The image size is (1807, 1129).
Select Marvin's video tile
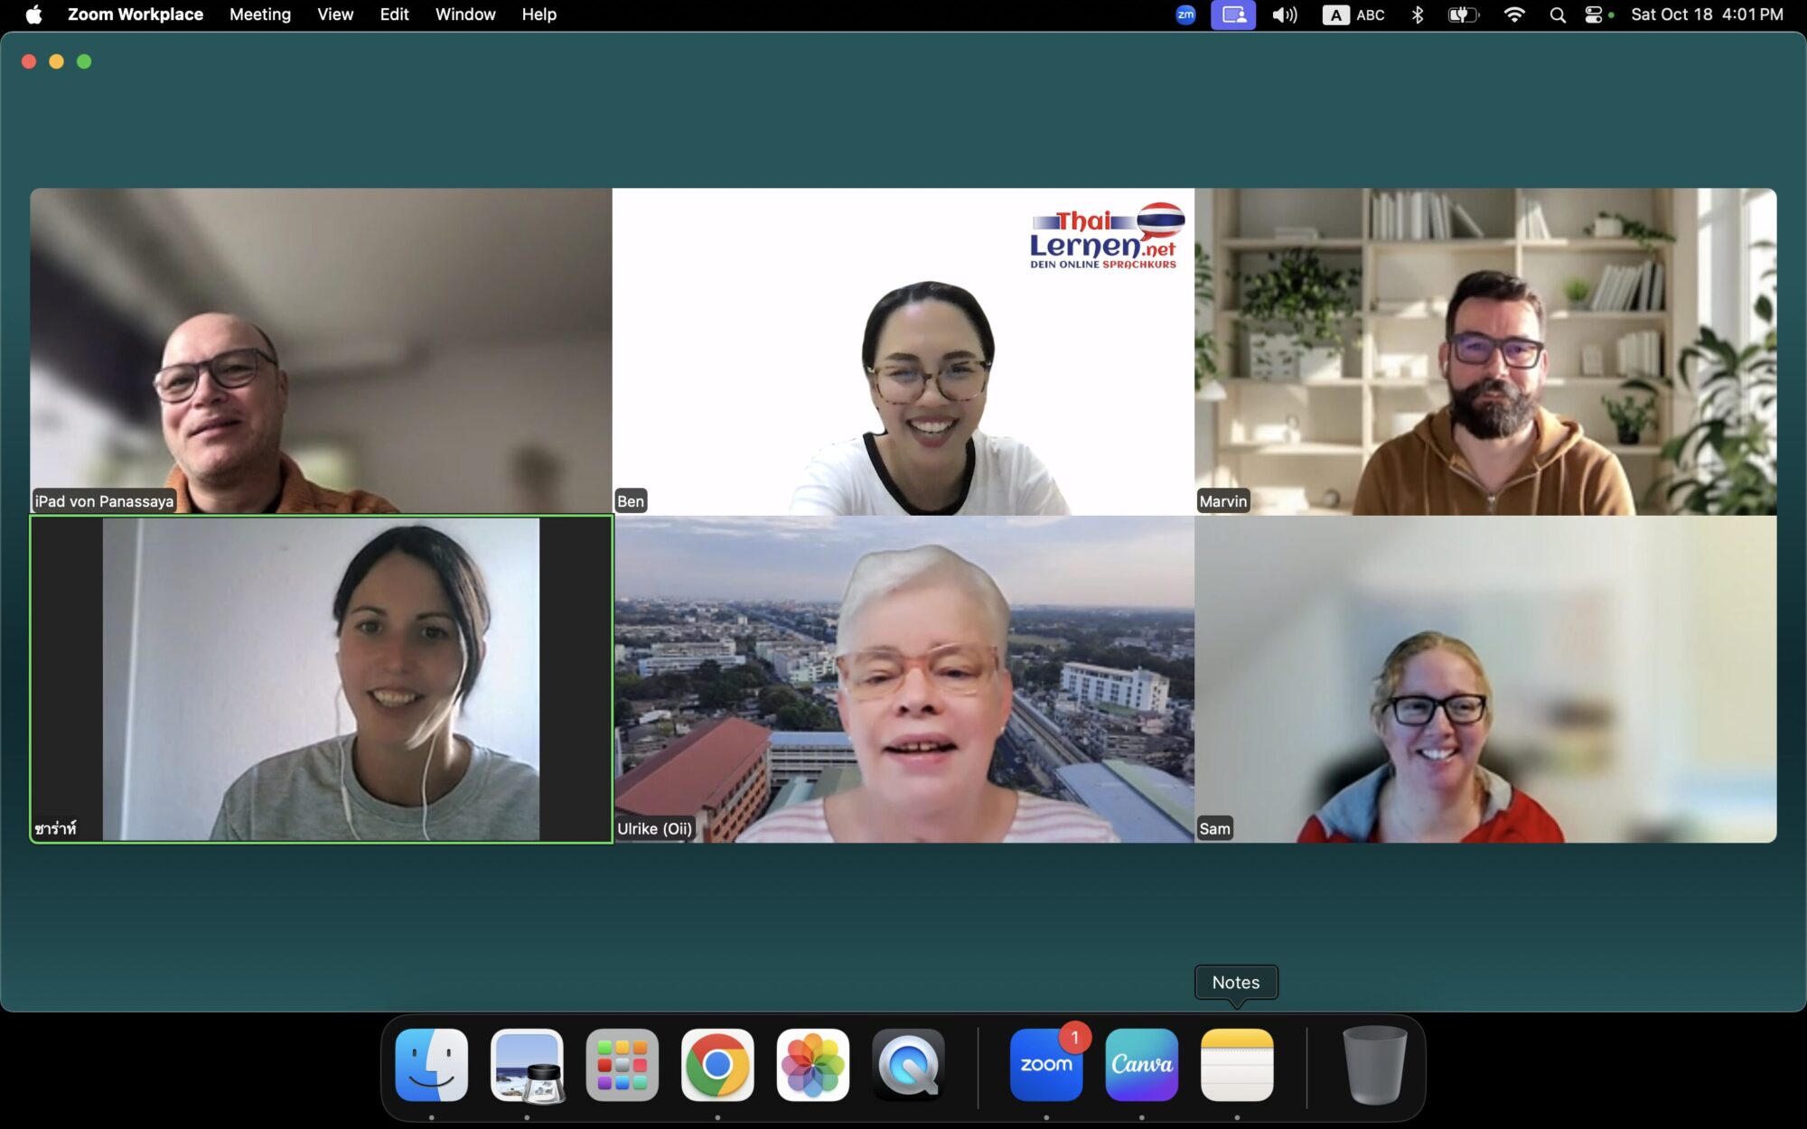click(x=1484, y=351)
